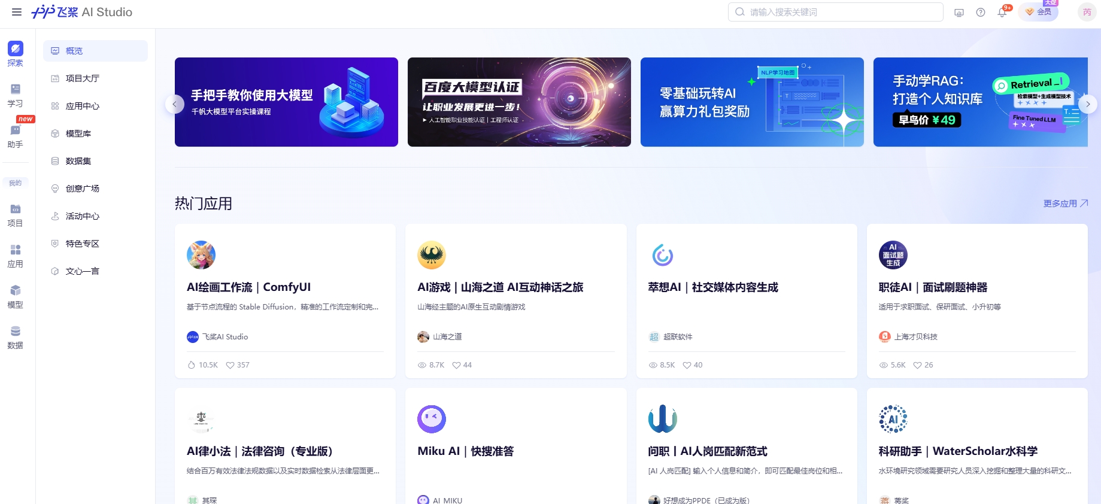The width and height of the screenshot is (1101, 504).
Task: Click the 会员 membership button
Action: pyautogui.click(x=1039, y=12)
